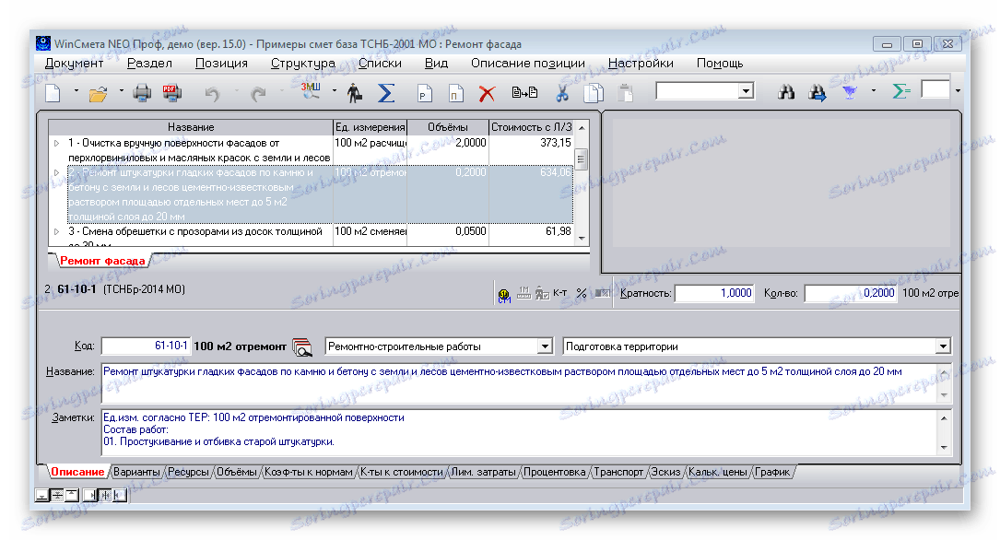This screenshot has height=540, width=1000.
Task: Open the folder icon in the toolbar
Action: (99, 94)
